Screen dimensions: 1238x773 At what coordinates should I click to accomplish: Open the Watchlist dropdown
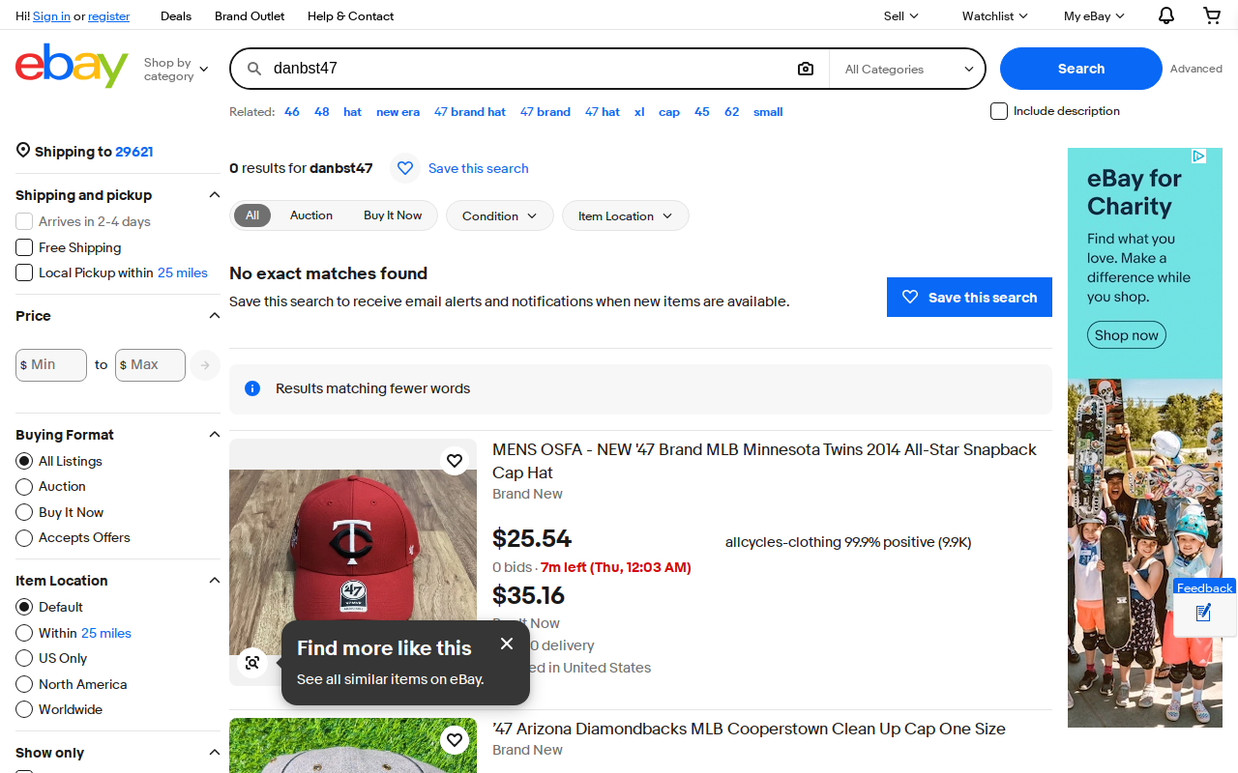[994, 15]
